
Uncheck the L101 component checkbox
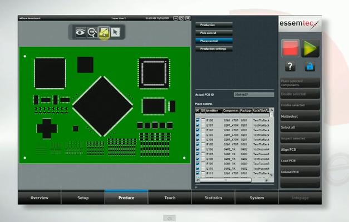point(198,125)
